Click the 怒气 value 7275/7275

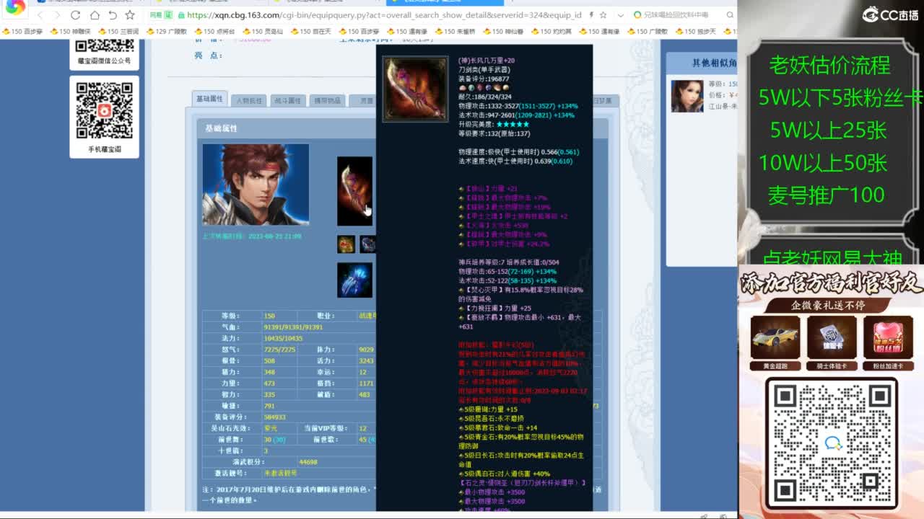coord(280,349)
